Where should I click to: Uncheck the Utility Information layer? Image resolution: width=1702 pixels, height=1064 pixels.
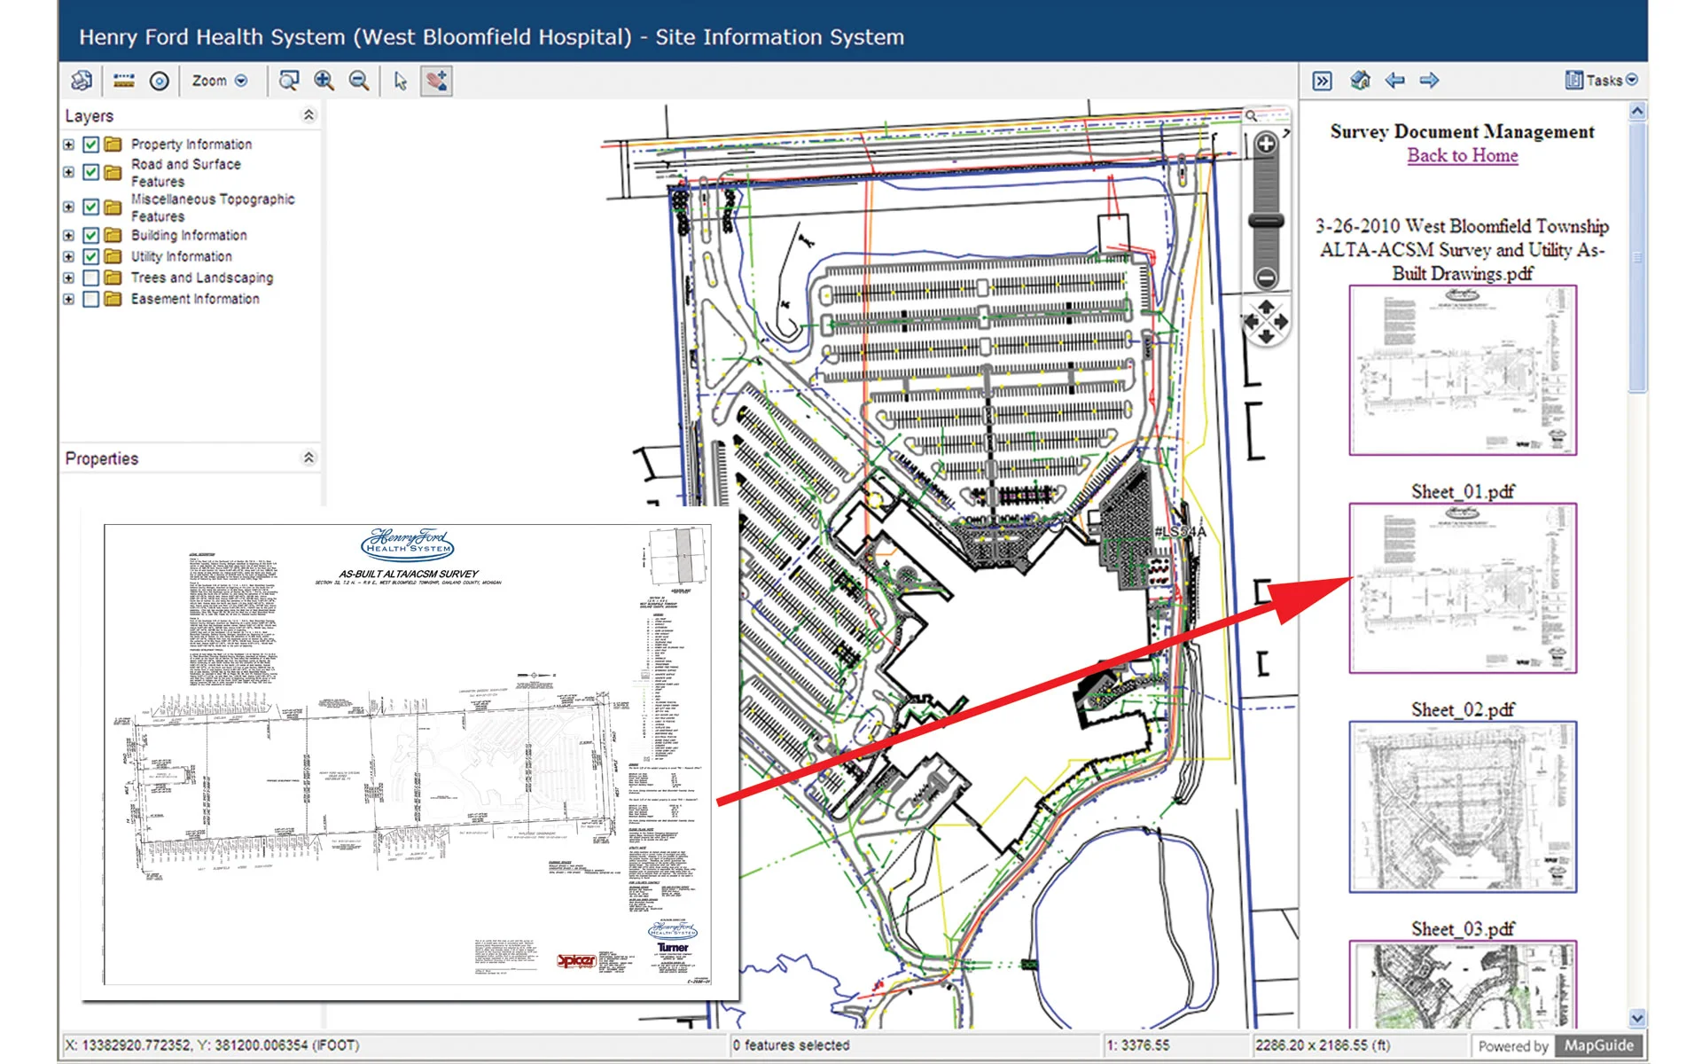90,256
